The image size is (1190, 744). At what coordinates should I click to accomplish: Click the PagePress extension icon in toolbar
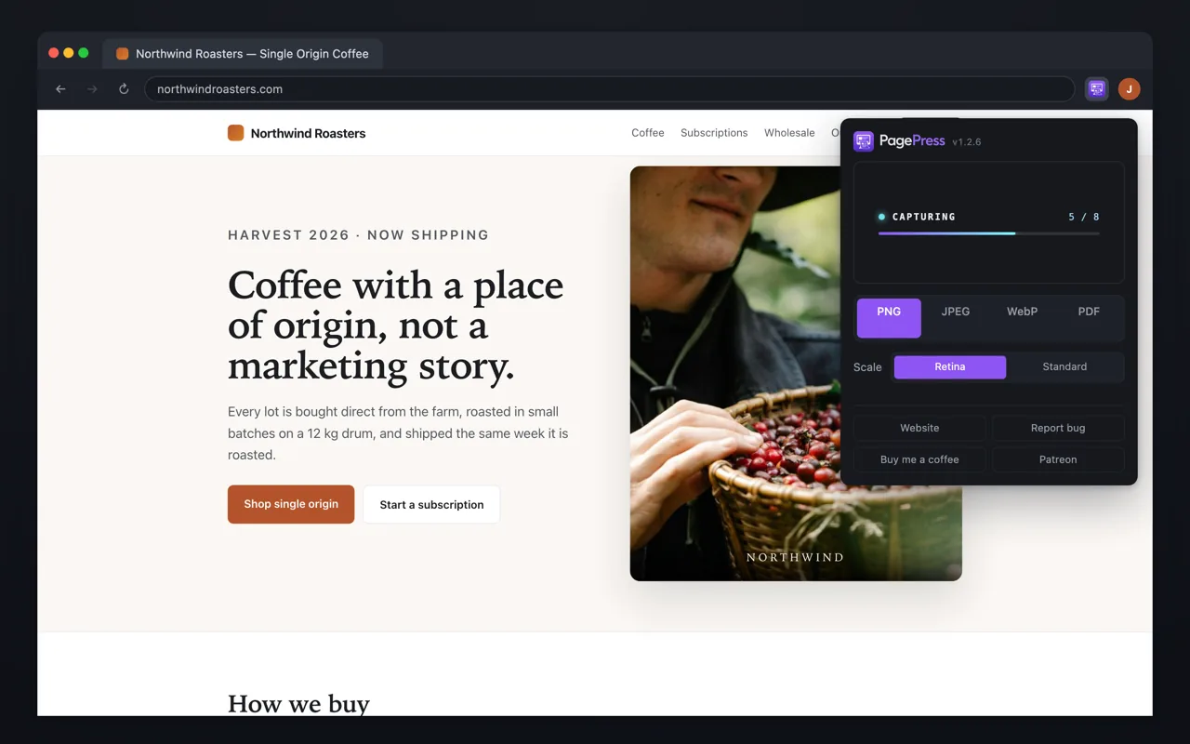click(1097, 89)
